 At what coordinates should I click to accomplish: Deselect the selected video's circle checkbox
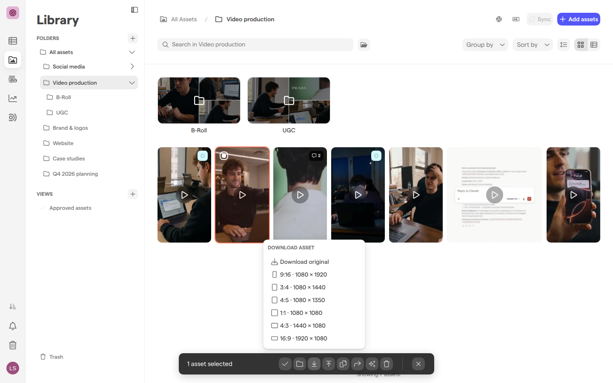pyautogui.click(x=224, y=156)
